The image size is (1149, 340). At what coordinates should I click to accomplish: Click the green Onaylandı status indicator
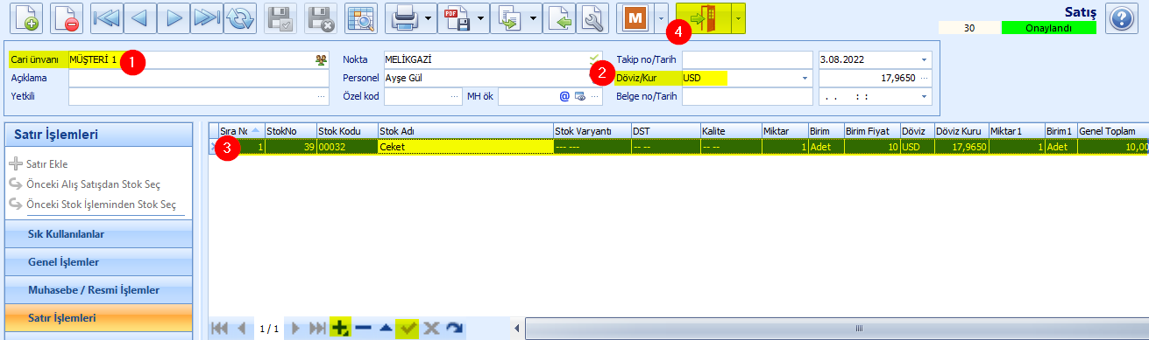(x=1048, y=28)
